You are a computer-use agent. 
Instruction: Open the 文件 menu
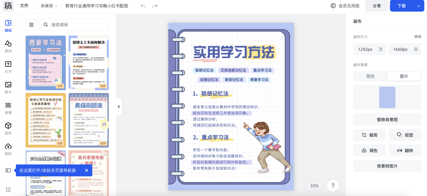tap(24, 6)
